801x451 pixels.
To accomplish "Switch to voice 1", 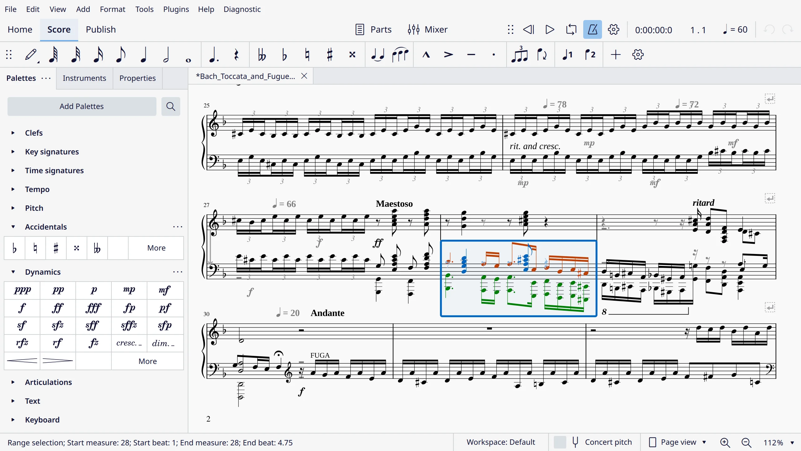I will pos(567,55).
